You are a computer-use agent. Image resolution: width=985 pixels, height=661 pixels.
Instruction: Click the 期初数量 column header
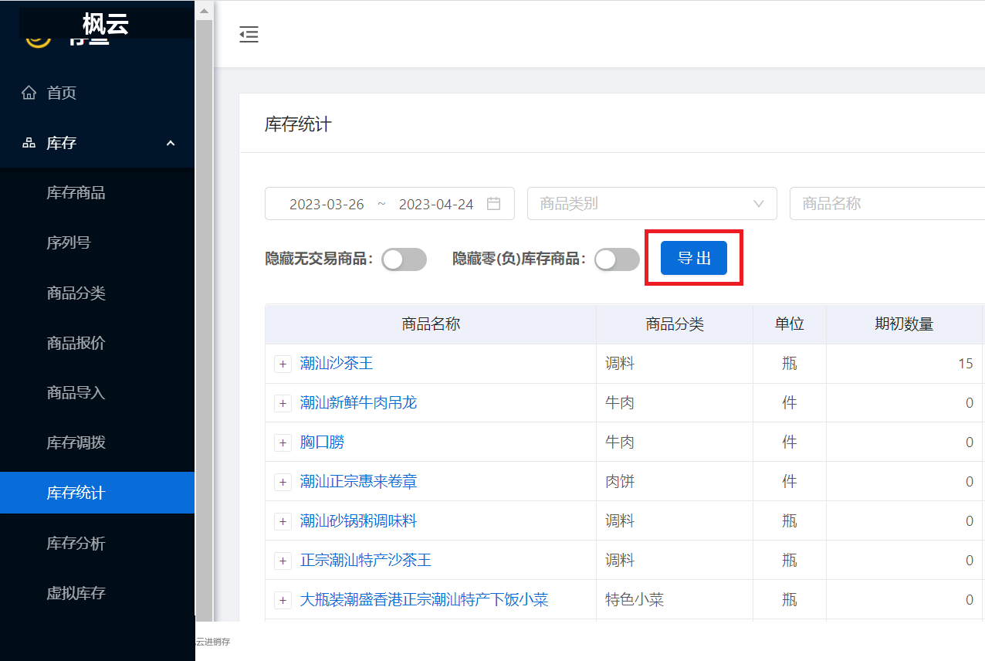pos(904,324)
